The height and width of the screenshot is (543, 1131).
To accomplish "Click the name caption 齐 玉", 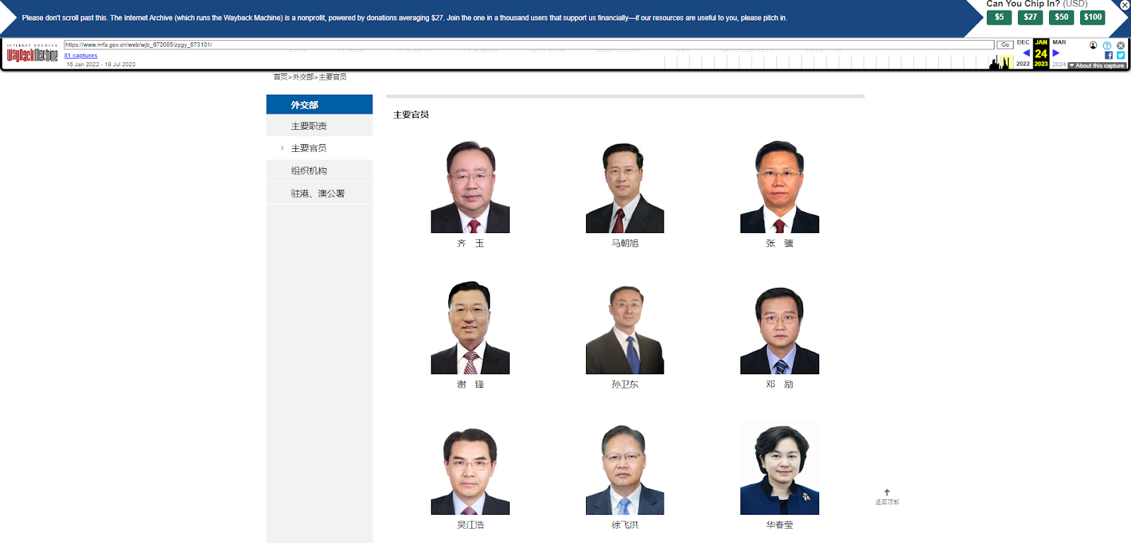I will 470,244.
